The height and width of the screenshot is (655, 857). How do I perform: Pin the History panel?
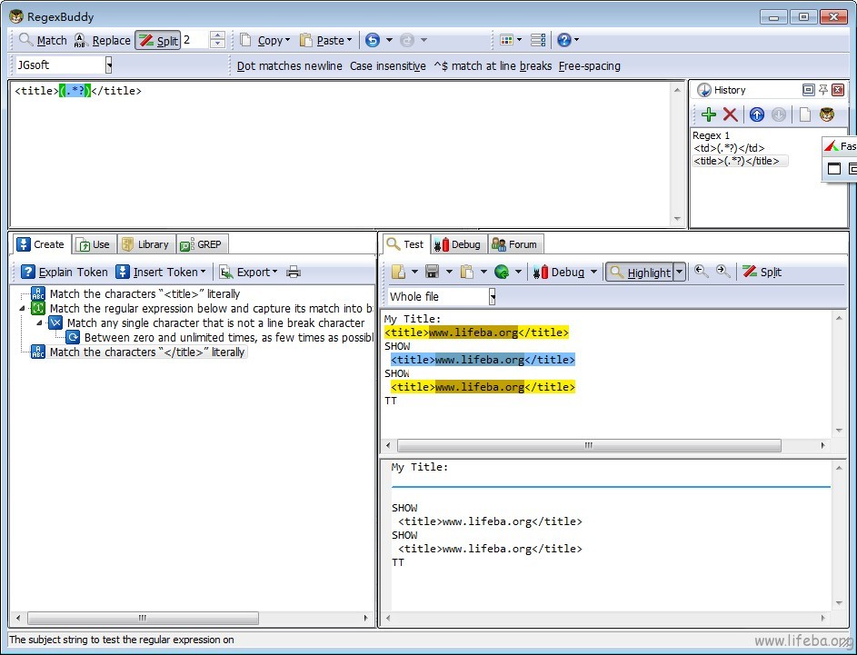[x=823, y=90]
